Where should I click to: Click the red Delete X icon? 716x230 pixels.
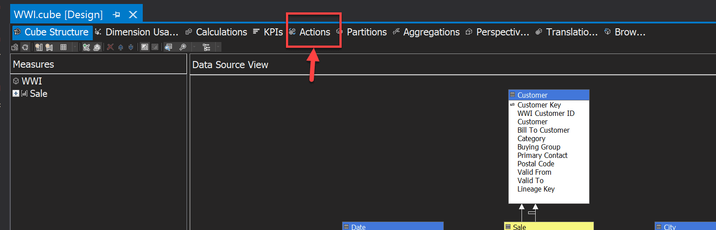[110, 47]
